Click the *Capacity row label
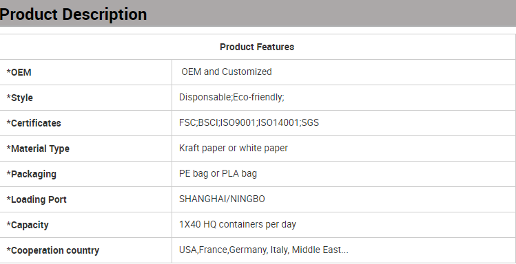 [28, 225]
